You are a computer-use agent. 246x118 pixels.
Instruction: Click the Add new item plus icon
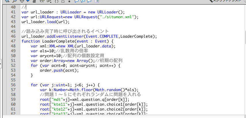coord(7,1)
